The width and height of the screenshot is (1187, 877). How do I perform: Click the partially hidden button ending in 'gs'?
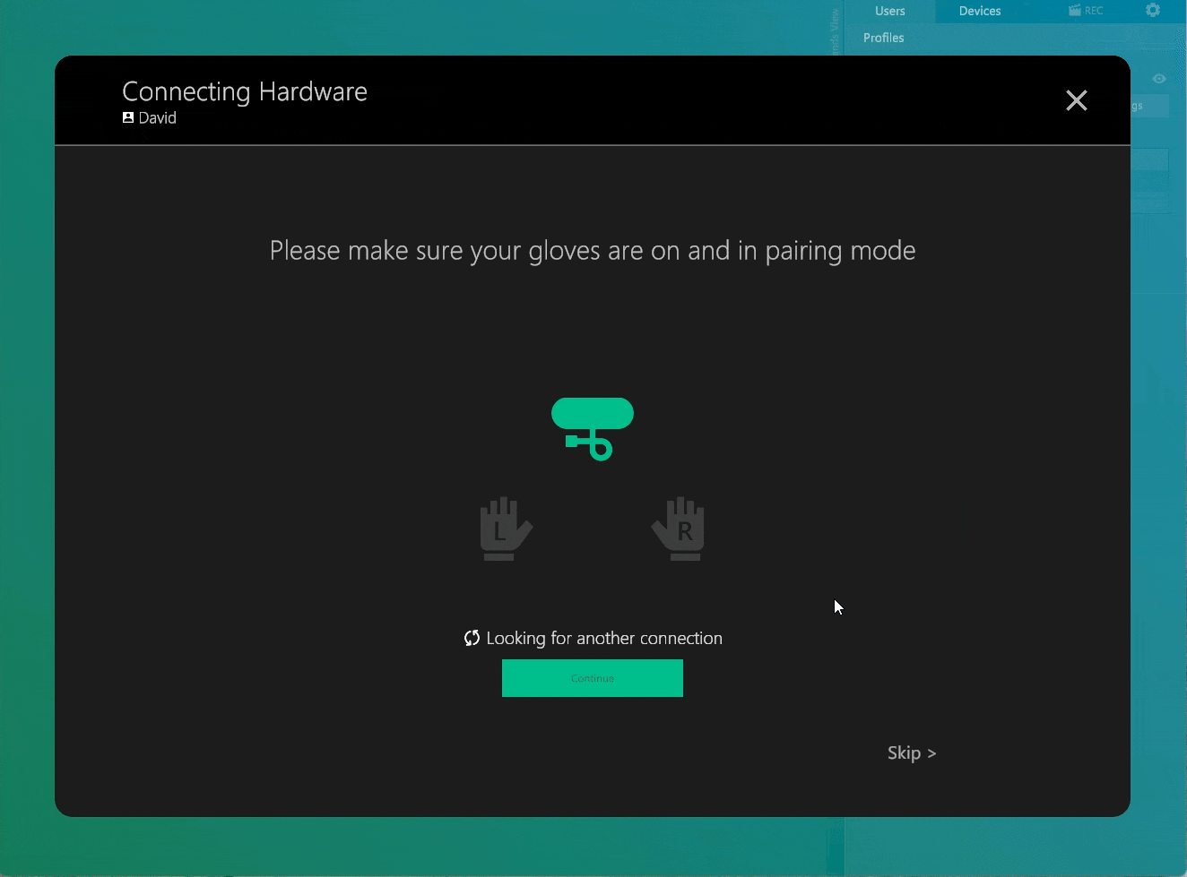click(1149, 106)
